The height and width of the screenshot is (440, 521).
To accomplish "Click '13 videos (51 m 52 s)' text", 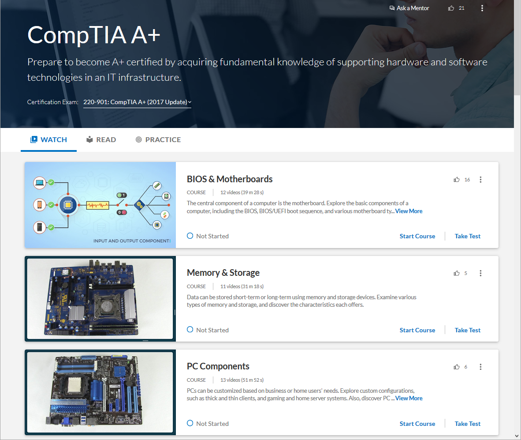I will pos(242,380).
